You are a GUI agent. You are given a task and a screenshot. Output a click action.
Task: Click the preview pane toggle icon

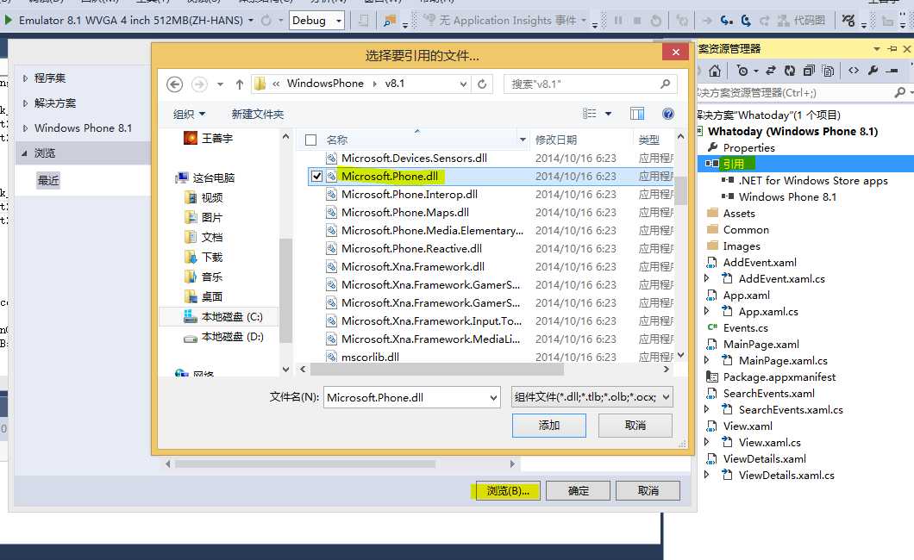pos(637,114)
